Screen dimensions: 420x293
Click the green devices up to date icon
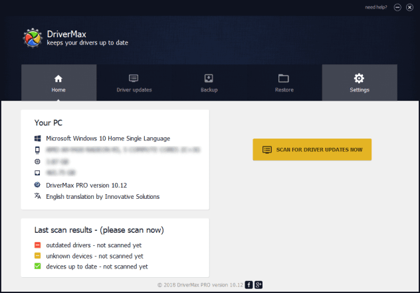tap(37, 266)
